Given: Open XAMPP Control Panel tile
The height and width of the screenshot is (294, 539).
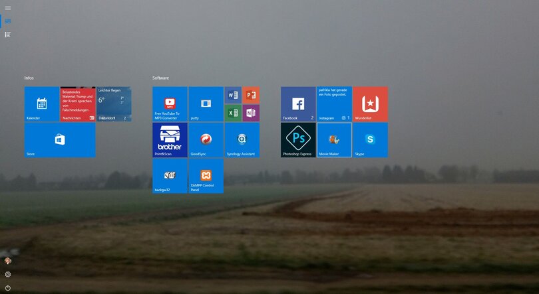Looking at the screenshot, I should [x=206, y=176].
